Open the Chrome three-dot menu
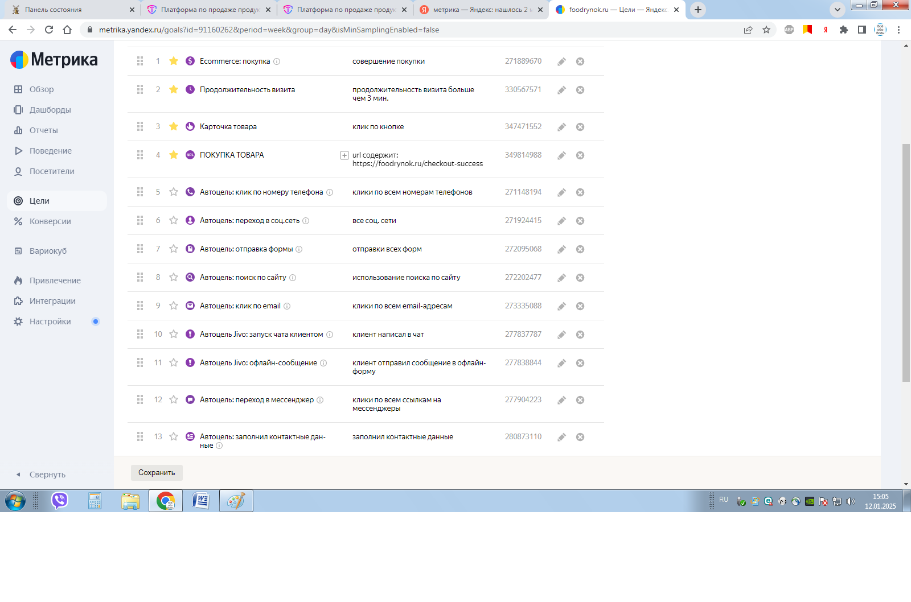The image size is (911, 602). click(899, 30)
